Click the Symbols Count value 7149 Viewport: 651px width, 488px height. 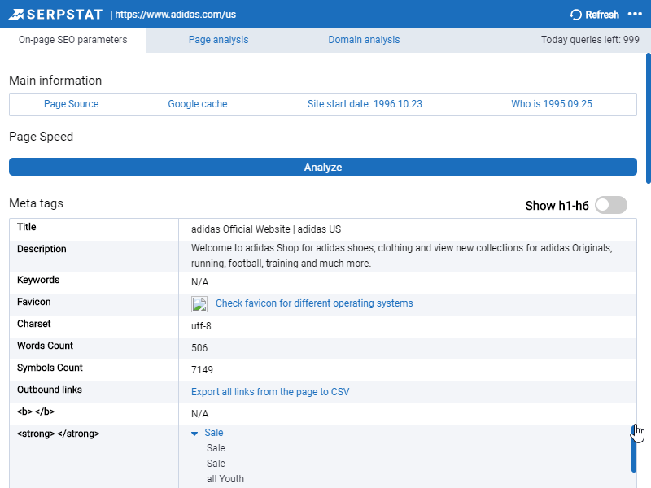click(x=202, y=370)
